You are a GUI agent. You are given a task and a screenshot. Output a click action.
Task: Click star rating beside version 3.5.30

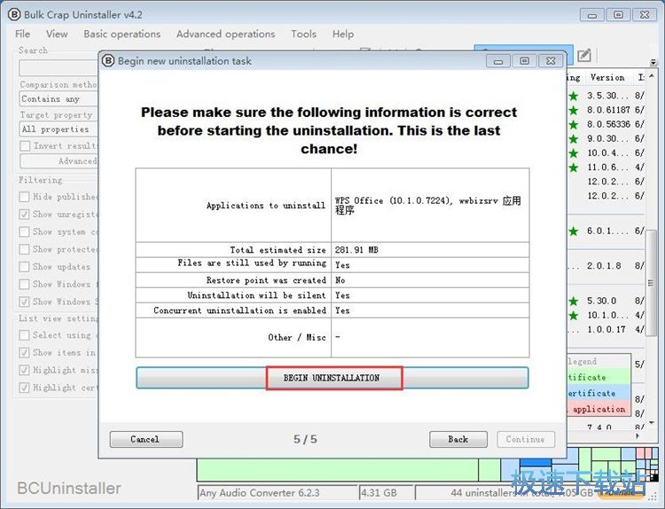pyautogui.click(x=574, y=96)
